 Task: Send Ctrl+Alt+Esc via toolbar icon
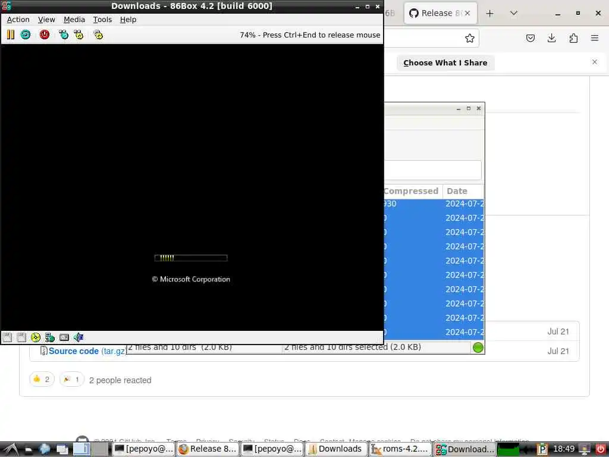pyautogui.click(x=79, y=35)
